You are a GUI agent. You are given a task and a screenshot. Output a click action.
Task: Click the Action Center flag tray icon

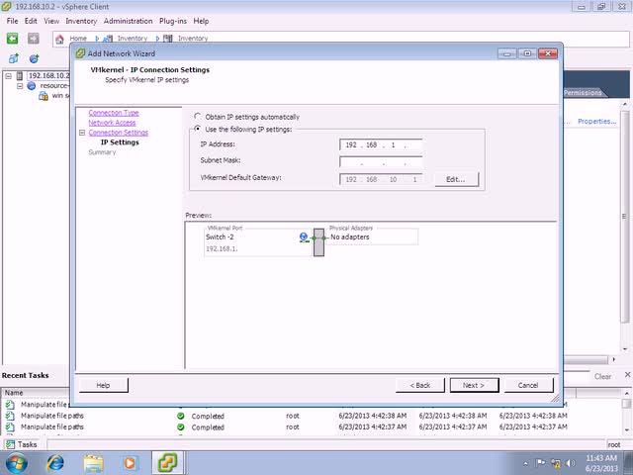[x=541, y=463]
